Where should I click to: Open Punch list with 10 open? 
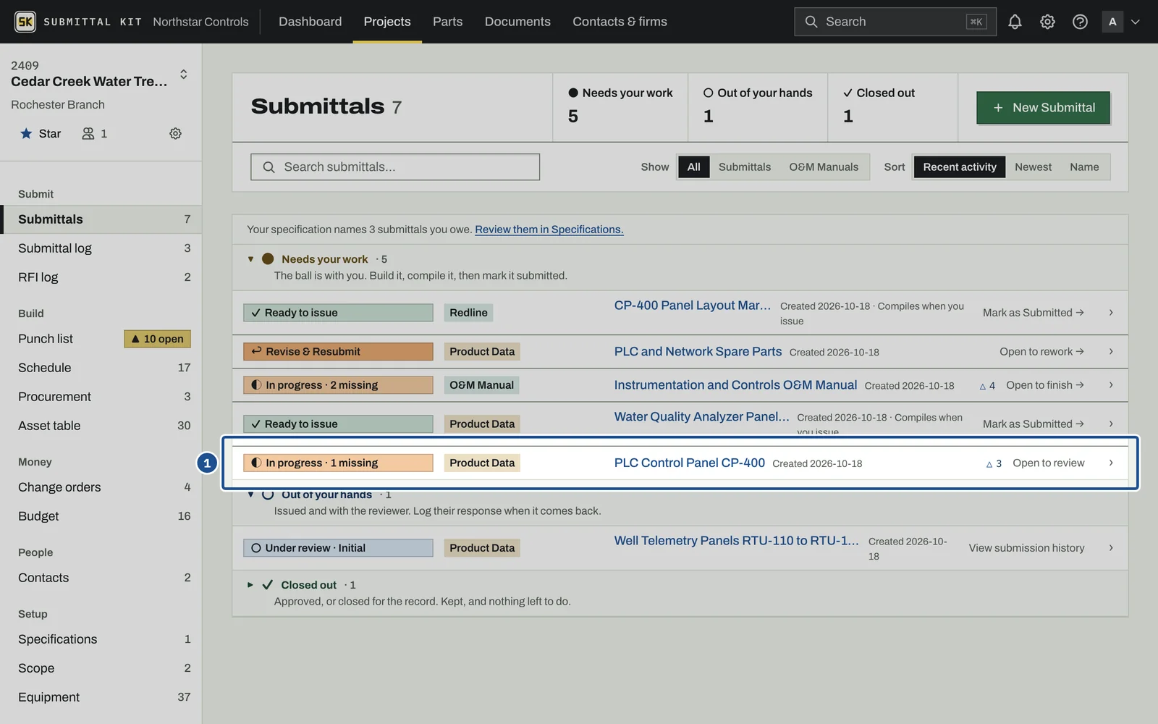tap(101, 339)
